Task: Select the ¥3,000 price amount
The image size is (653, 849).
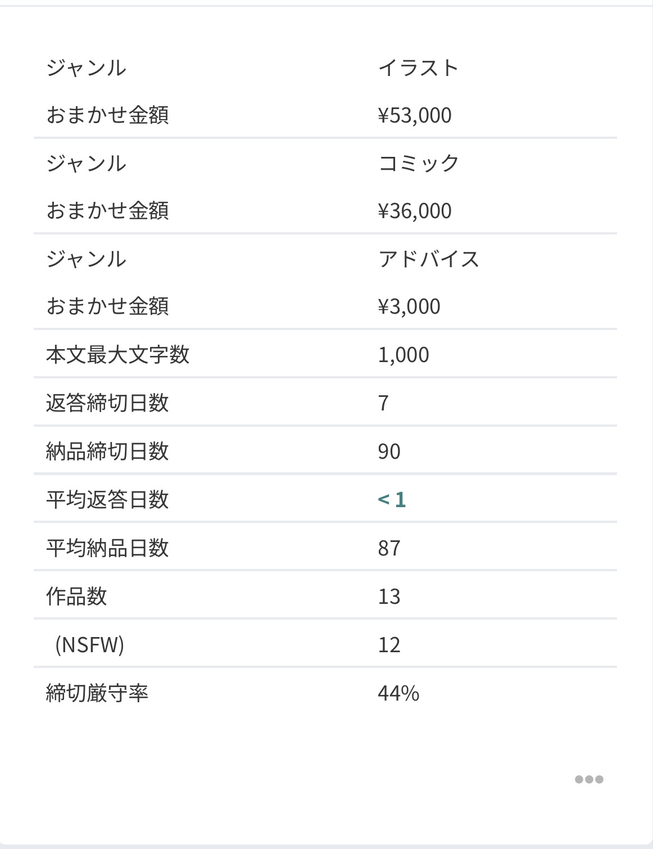Action: coord(409,306)
